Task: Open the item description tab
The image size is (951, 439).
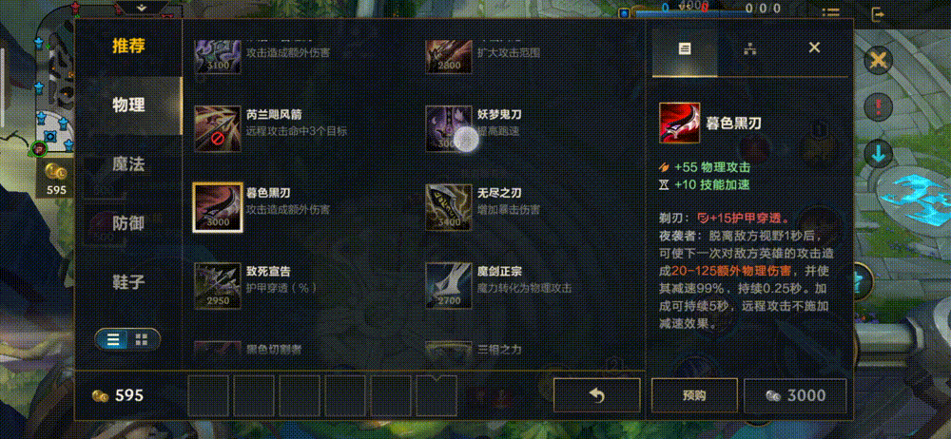Action: (685, 49)
